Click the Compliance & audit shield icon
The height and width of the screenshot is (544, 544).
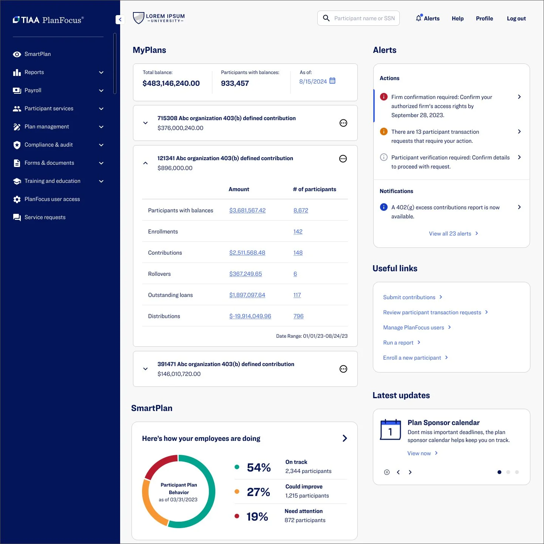17,145
